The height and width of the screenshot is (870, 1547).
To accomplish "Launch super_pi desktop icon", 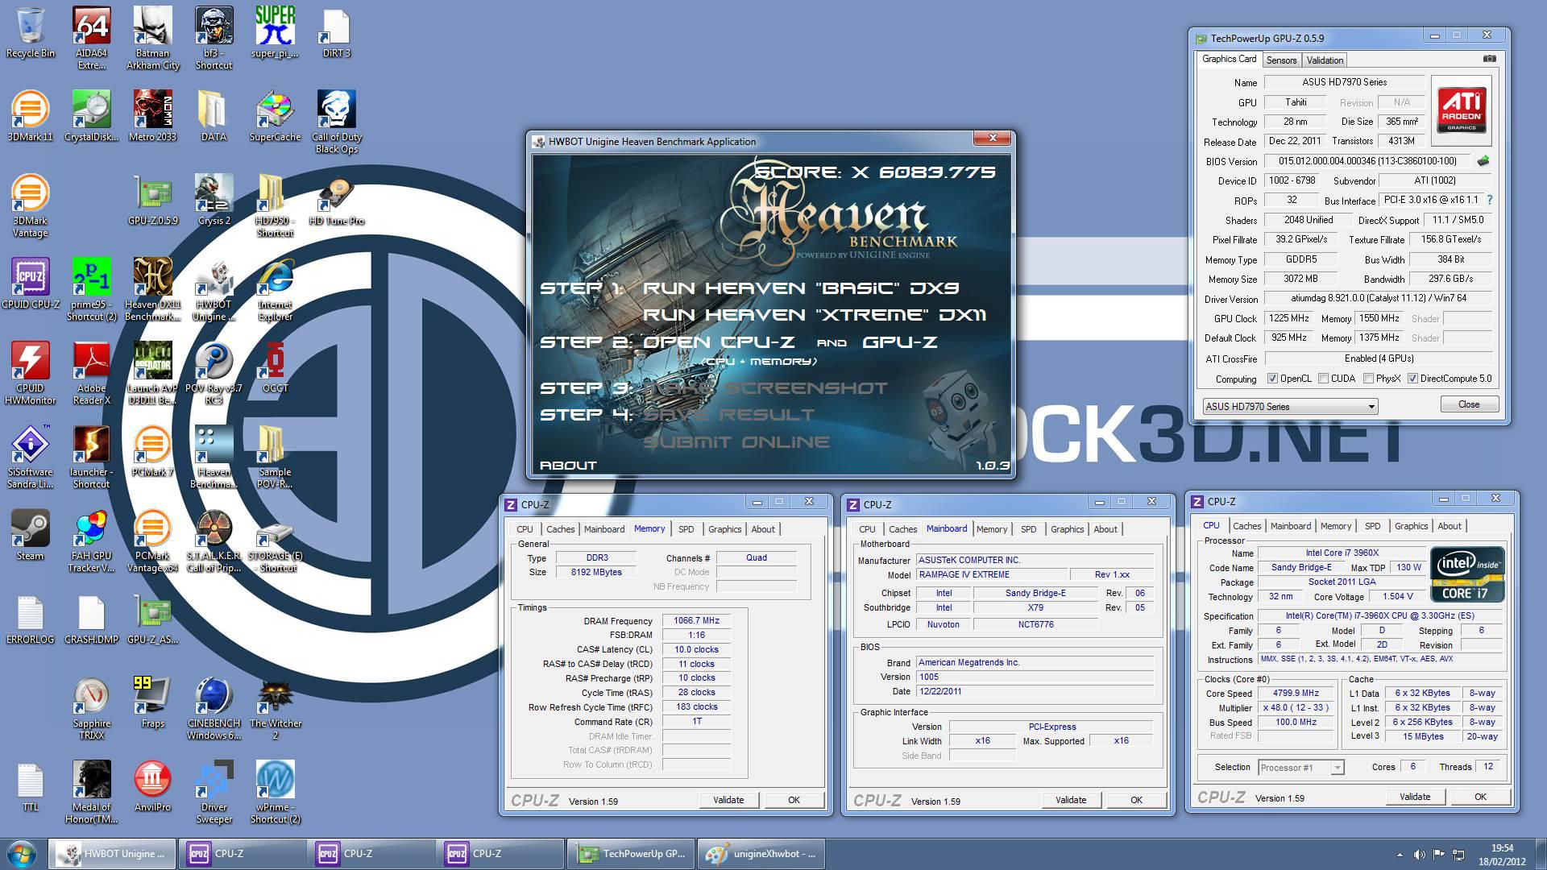I will click(275, 33).
